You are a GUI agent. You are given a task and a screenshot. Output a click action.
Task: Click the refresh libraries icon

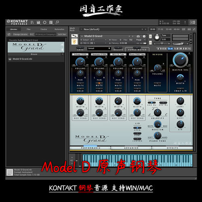9,34
